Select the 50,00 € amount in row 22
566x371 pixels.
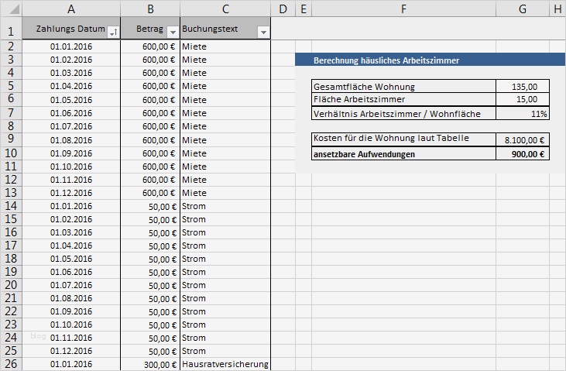[150, 311]
